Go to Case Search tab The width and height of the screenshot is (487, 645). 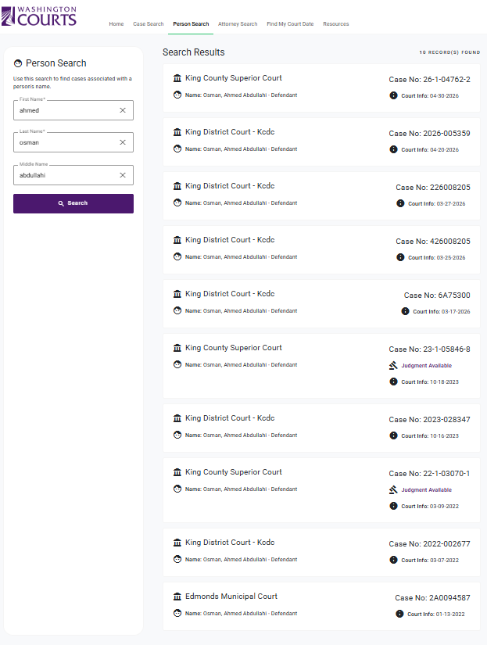(x=148, y=24)
